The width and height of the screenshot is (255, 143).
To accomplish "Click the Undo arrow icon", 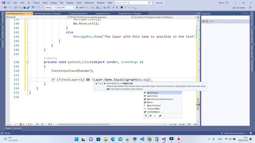I will pyautogui.click(x=33, y=8).
